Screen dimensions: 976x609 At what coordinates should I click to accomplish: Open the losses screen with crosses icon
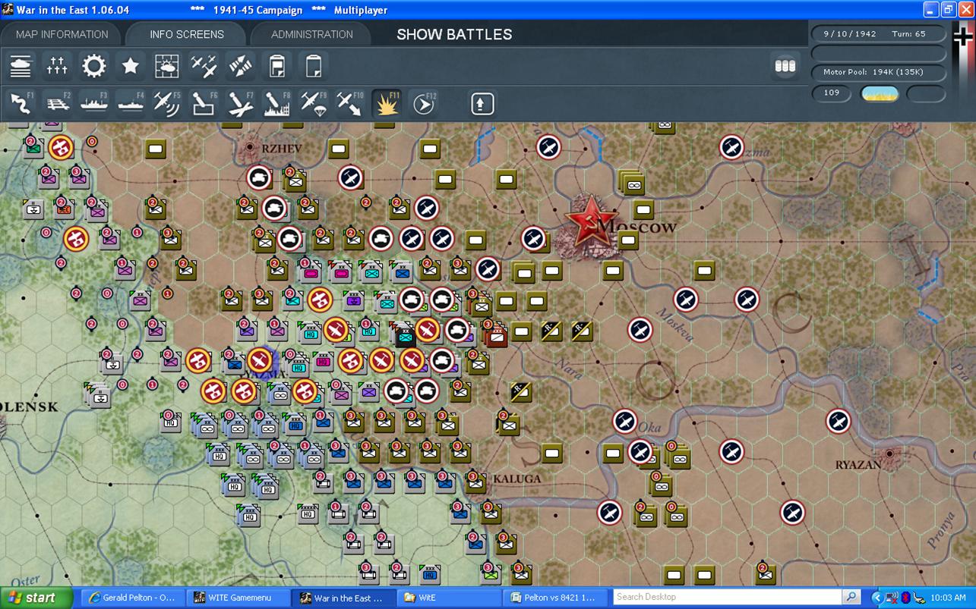click(57, 66)
